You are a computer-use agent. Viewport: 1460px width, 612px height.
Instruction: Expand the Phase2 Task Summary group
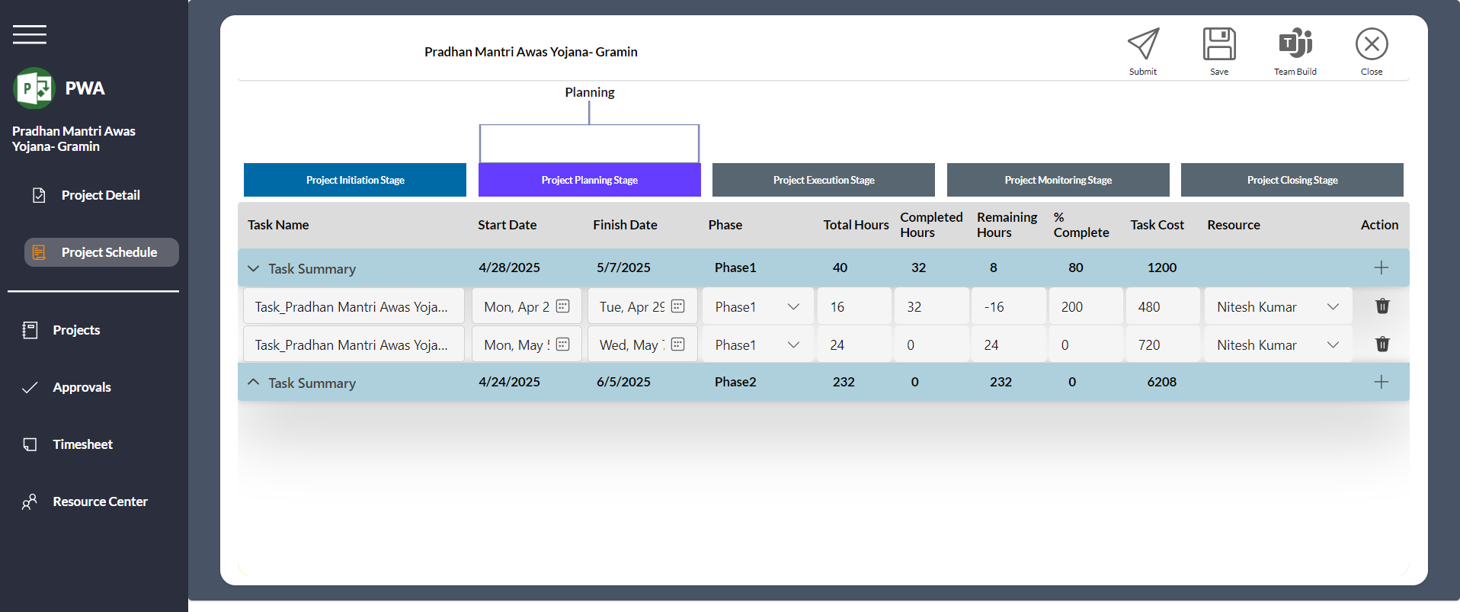click(254, 382)
